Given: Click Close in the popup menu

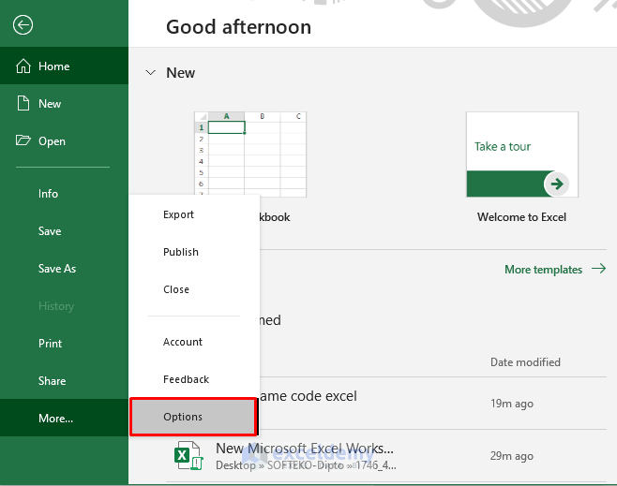Looking at the screenshot, I should pyautogui.click(x=194, y=289).
